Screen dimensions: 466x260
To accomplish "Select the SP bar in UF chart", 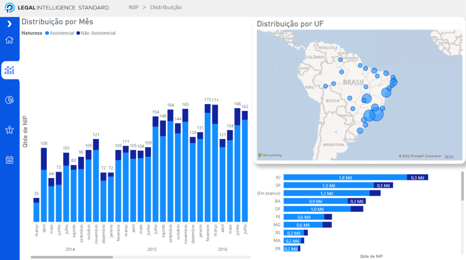I will click(x=328, y=185).
